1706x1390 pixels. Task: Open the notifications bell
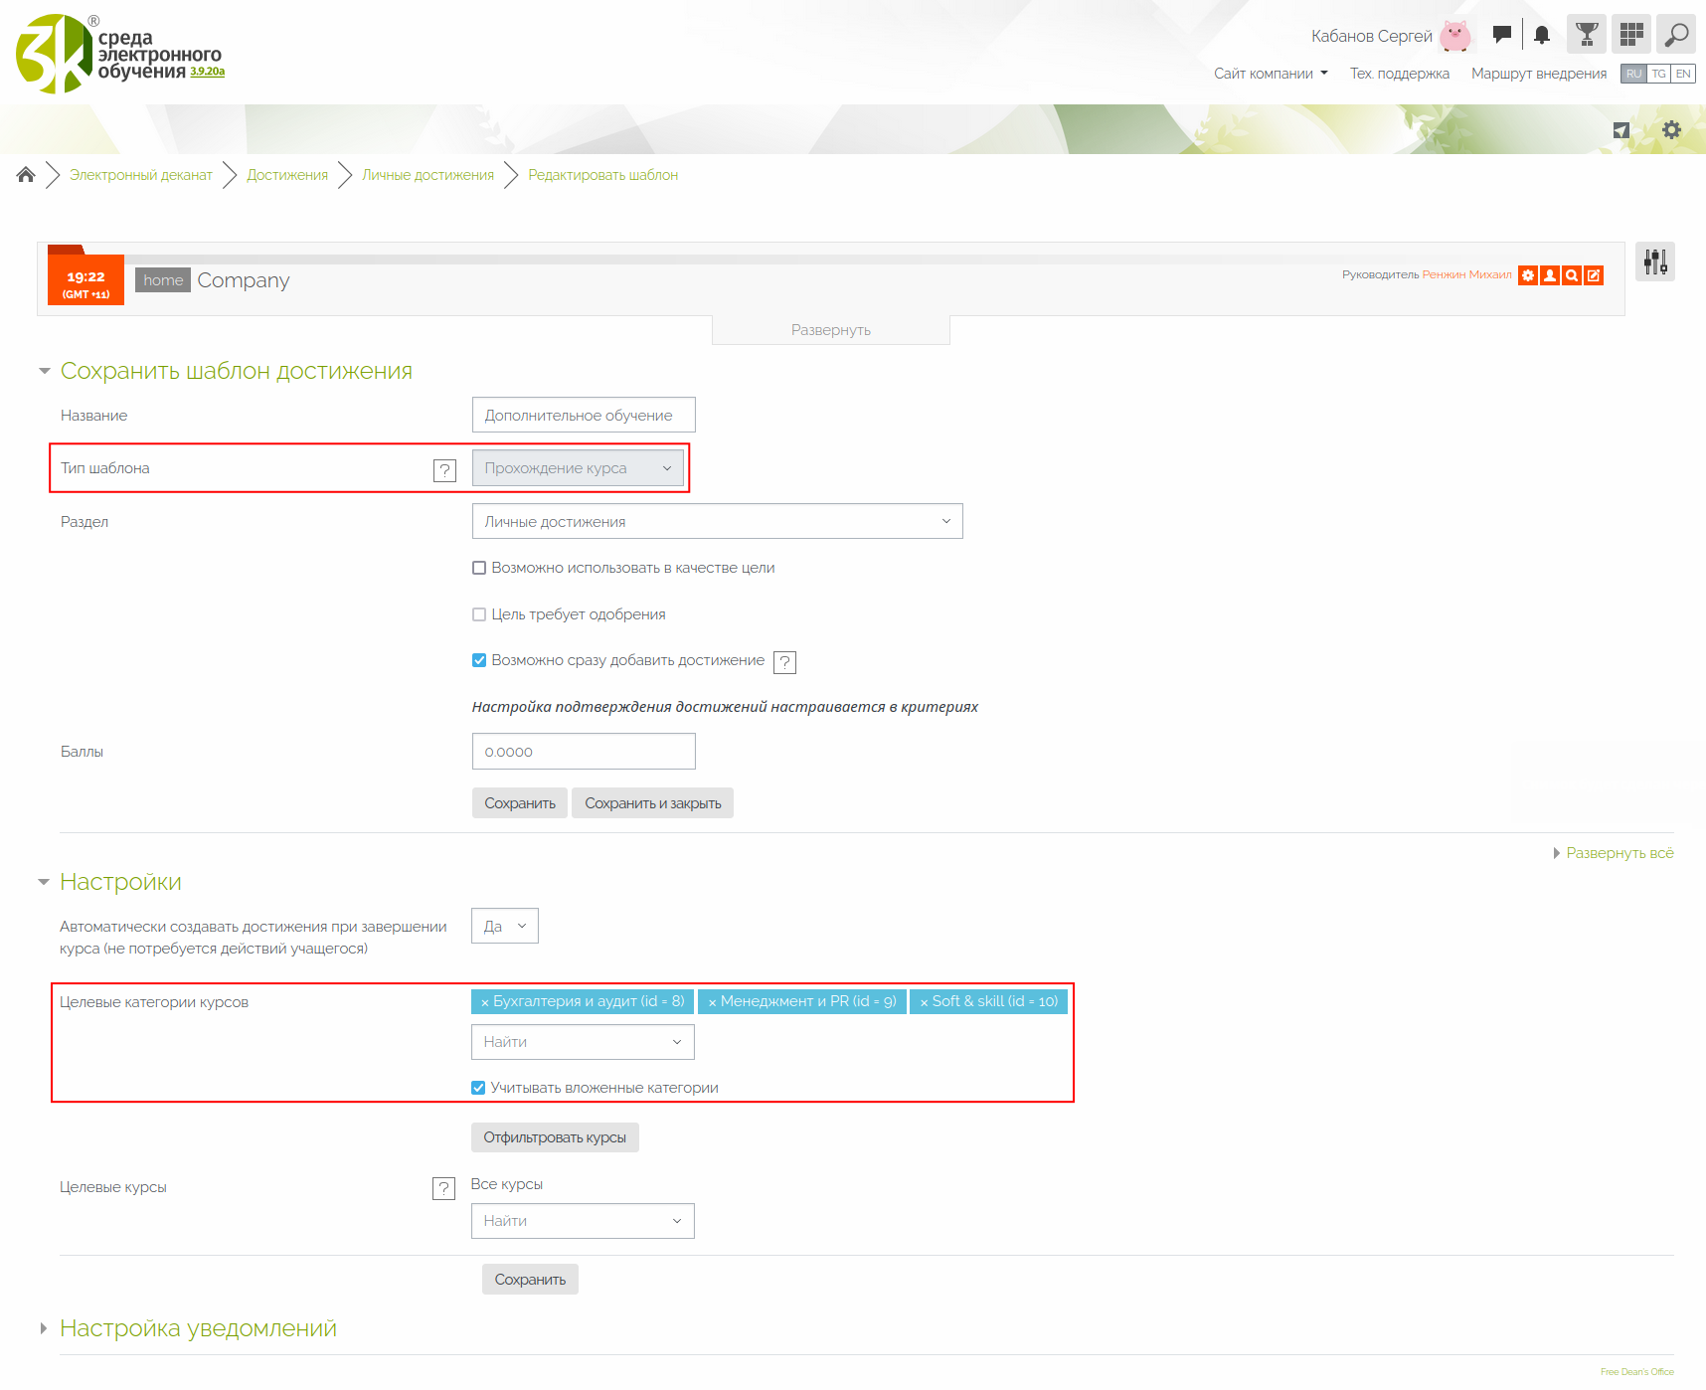(x=1541, y=35)
